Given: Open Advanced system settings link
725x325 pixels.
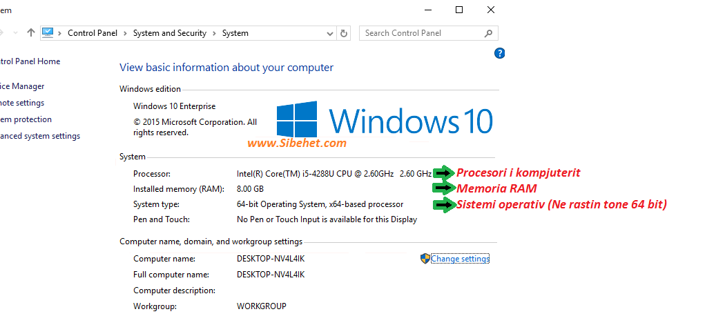Looking at the screenshot, I should [39, 136].
